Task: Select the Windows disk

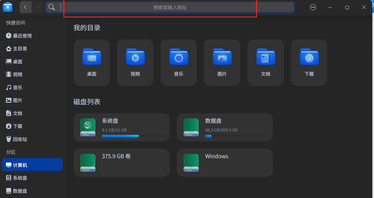Action: pyautogui.click(x=225, y=163)
